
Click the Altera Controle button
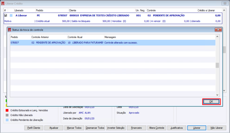click(156, 128)
